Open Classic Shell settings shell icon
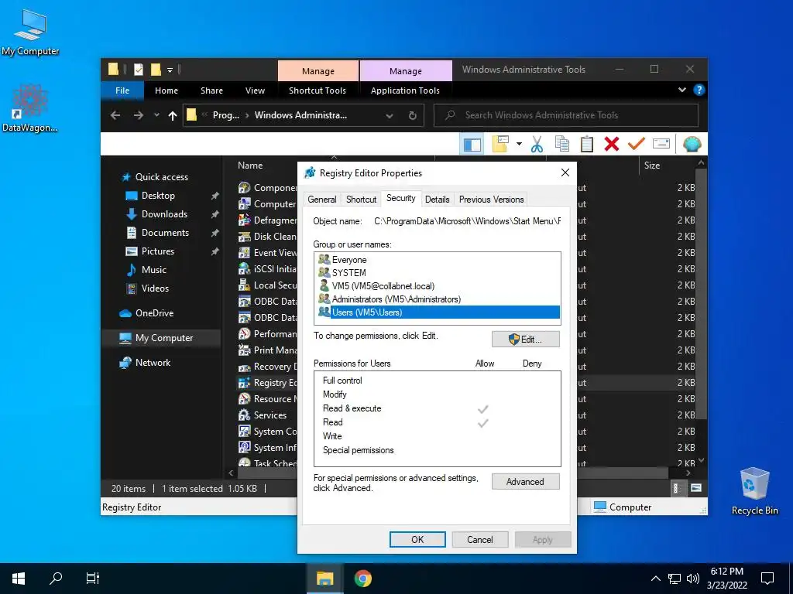793x594 pixels. (692, 145)
